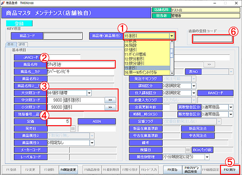This screenshot has height=175, width=242.
Task: Click the 定価 field containing 5
Action: (x=59, y=121)
